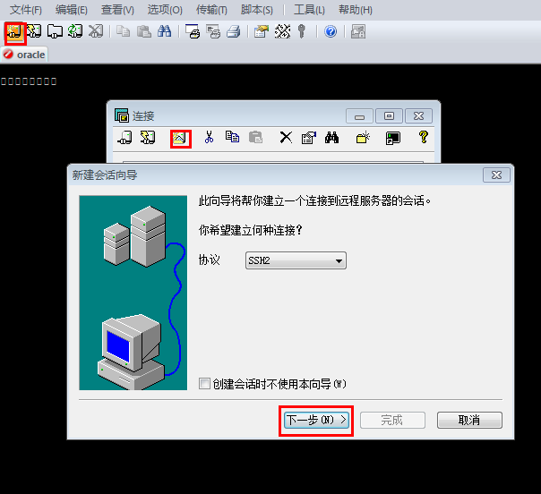This screenshot has height=494, width=541.
Task: Click the Delete X icon in 连接 dialog
Action: click(286, 137)
